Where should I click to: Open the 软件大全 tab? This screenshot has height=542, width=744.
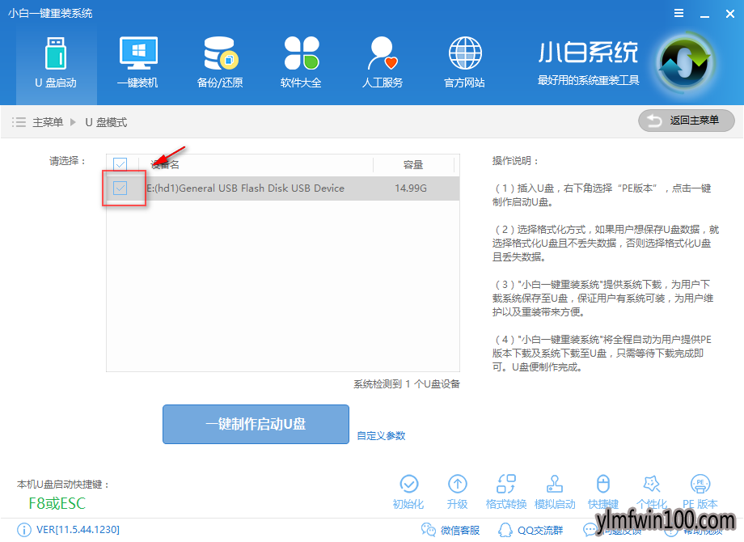[301, 63]
